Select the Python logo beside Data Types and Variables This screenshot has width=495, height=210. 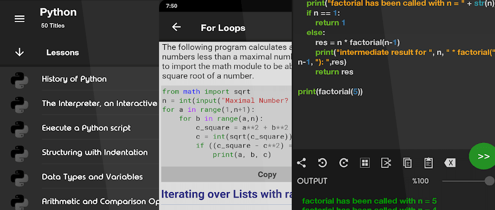(19, 177)
